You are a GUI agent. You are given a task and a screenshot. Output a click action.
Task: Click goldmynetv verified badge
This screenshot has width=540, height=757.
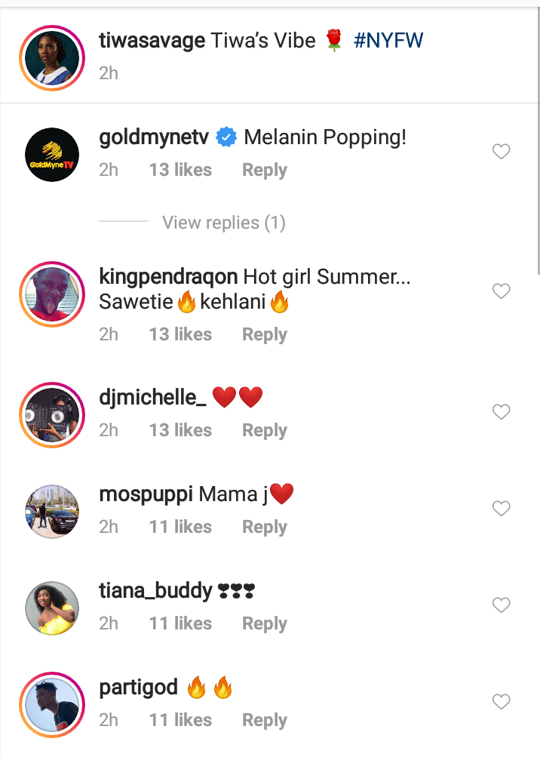(226, 137)
